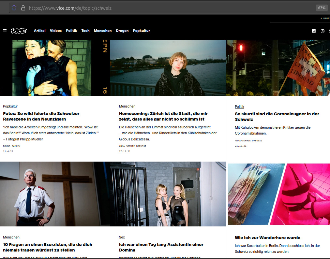Open the Artikel navigation item
This screenshot has height=259, width=330.
coord(39,31)
